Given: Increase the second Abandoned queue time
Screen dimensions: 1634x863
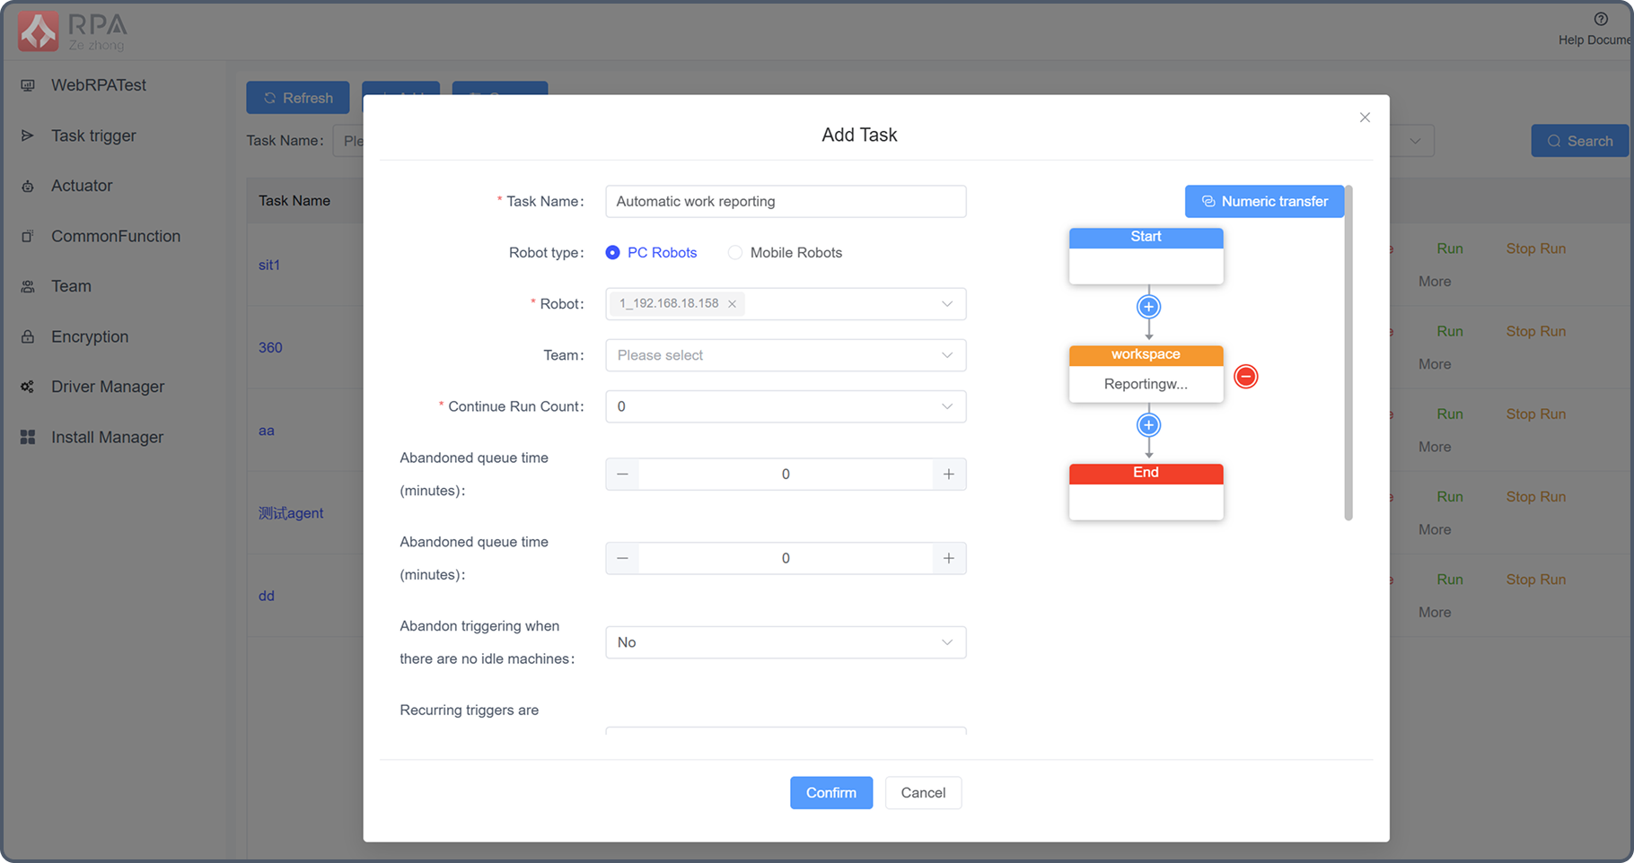Looking at the screenshot, I should (949, 558).
